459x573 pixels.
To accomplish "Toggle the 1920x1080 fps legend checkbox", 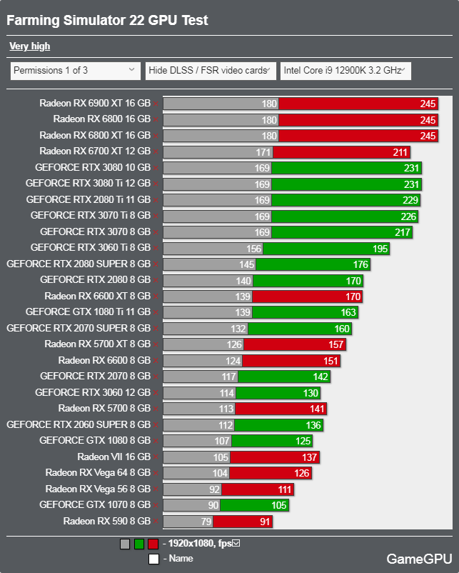I will tap(236, 544).
